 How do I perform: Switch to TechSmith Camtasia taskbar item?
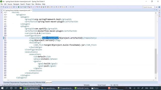click(x=82, y=88)
